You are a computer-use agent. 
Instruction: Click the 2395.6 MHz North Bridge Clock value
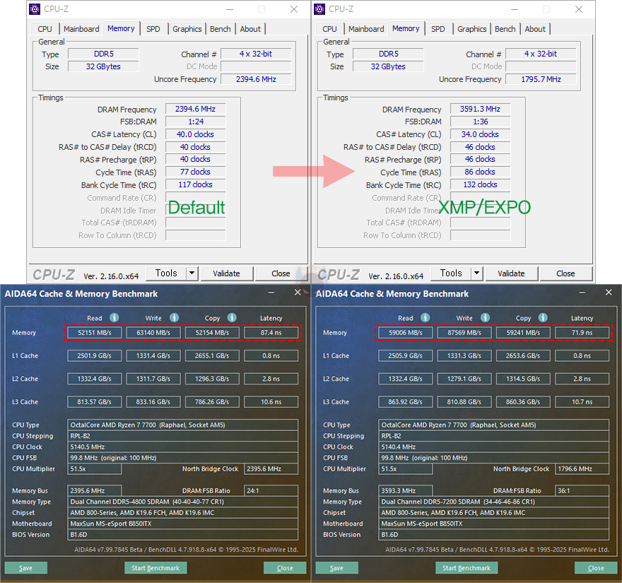(271, 469)
